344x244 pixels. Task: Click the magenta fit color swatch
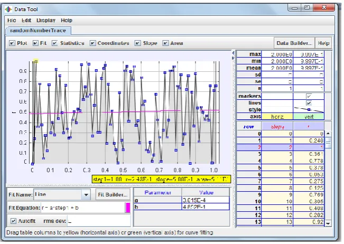point(128,208)
